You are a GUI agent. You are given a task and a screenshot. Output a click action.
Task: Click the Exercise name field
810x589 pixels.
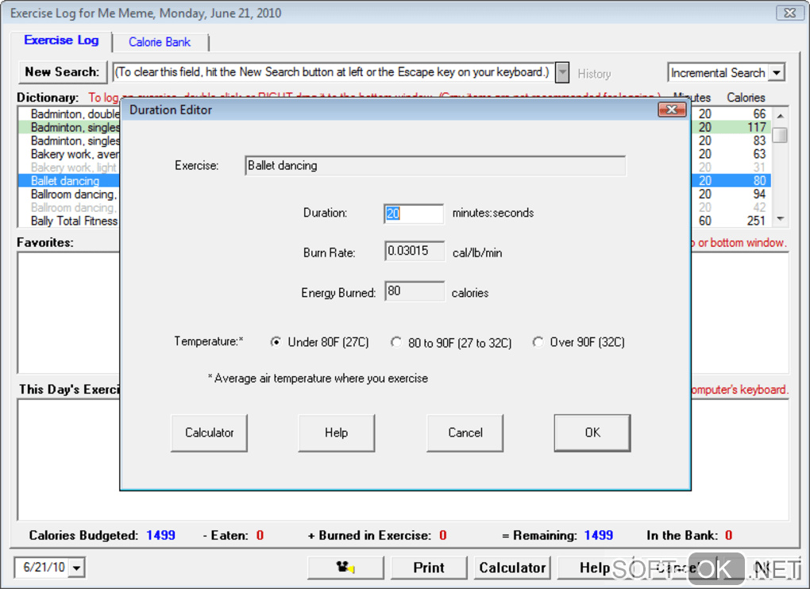click(x=435, y=166)
